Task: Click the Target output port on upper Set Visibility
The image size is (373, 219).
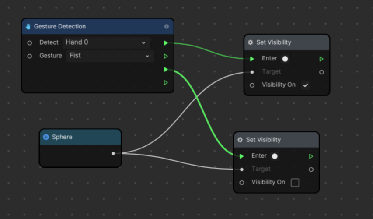Action: tap(321, 72)
